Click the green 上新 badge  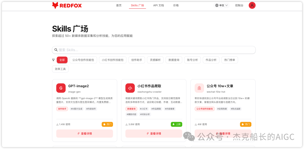[176, 124]
